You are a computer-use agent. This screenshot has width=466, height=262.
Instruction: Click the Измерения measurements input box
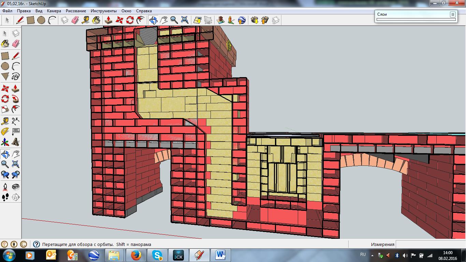[x=431, y=244]
